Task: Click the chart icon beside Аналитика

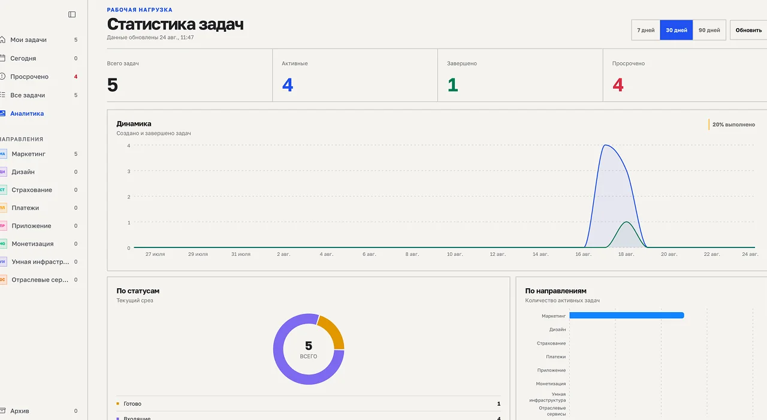Action: point(2,113)
